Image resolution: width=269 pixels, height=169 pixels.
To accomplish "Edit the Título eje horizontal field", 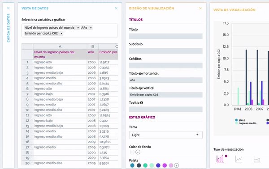I will point(166,80).
